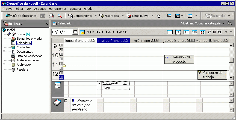Advance one day with right arrow at 1
The width and height of the screenshot is (236, 120).
tap(93, 32)
